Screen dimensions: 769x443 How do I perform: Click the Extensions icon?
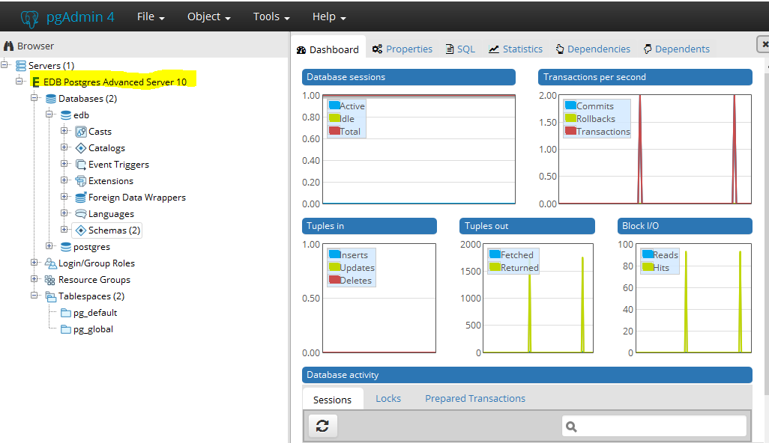pos(81,181)
